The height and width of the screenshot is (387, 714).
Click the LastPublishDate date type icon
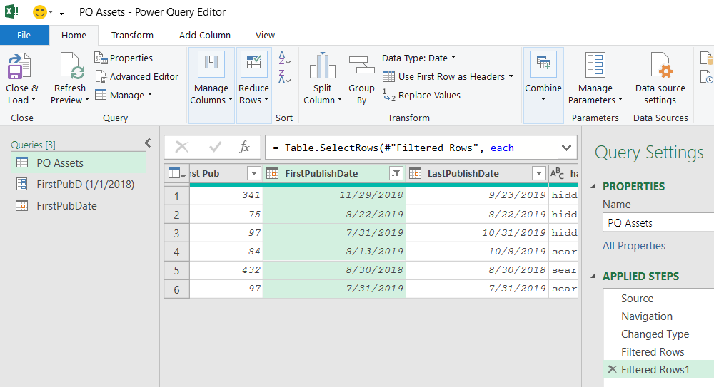click(415, 173)
